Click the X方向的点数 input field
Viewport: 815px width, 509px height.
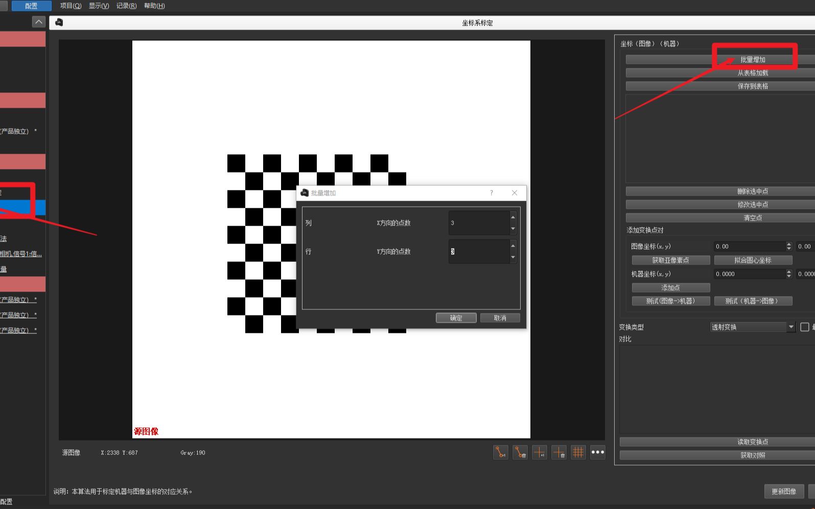[x=479, y=223]
